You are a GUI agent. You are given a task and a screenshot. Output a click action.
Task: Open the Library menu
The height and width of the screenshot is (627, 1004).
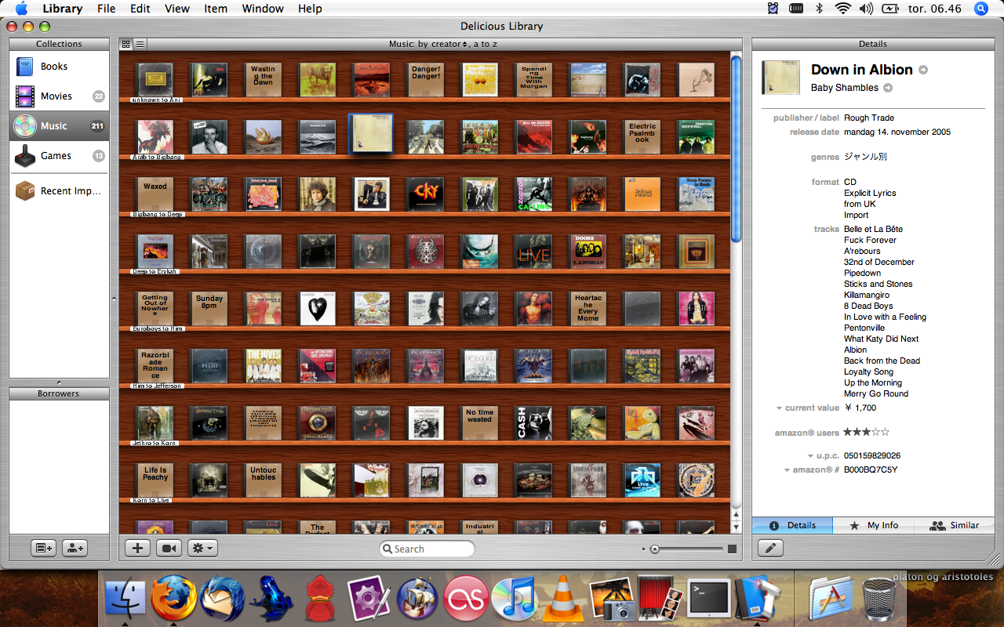tap(63, 9)
